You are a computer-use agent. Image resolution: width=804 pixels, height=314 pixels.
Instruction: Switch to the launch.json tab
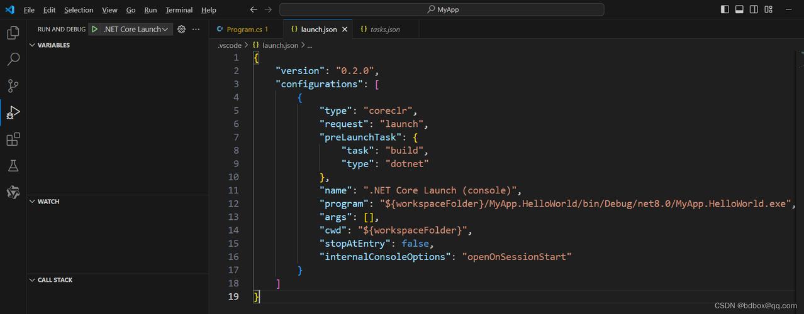(318, 29)
